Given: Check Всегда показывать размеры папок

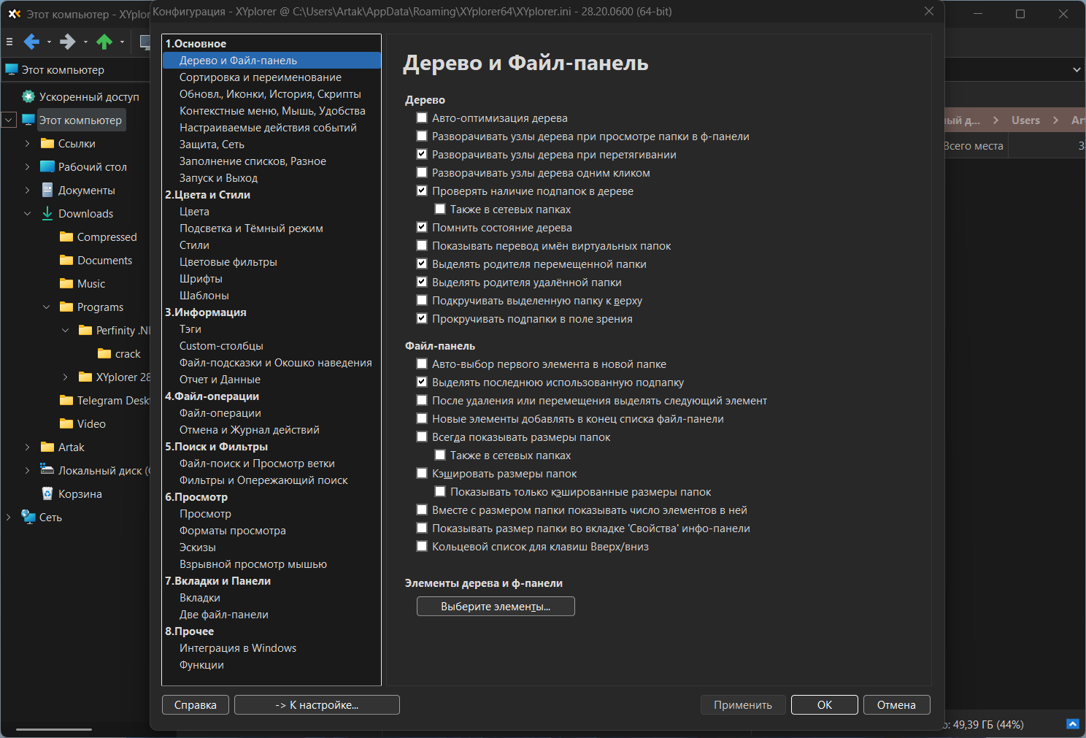Looking at the screenshot, I should [x=422, y=437].
